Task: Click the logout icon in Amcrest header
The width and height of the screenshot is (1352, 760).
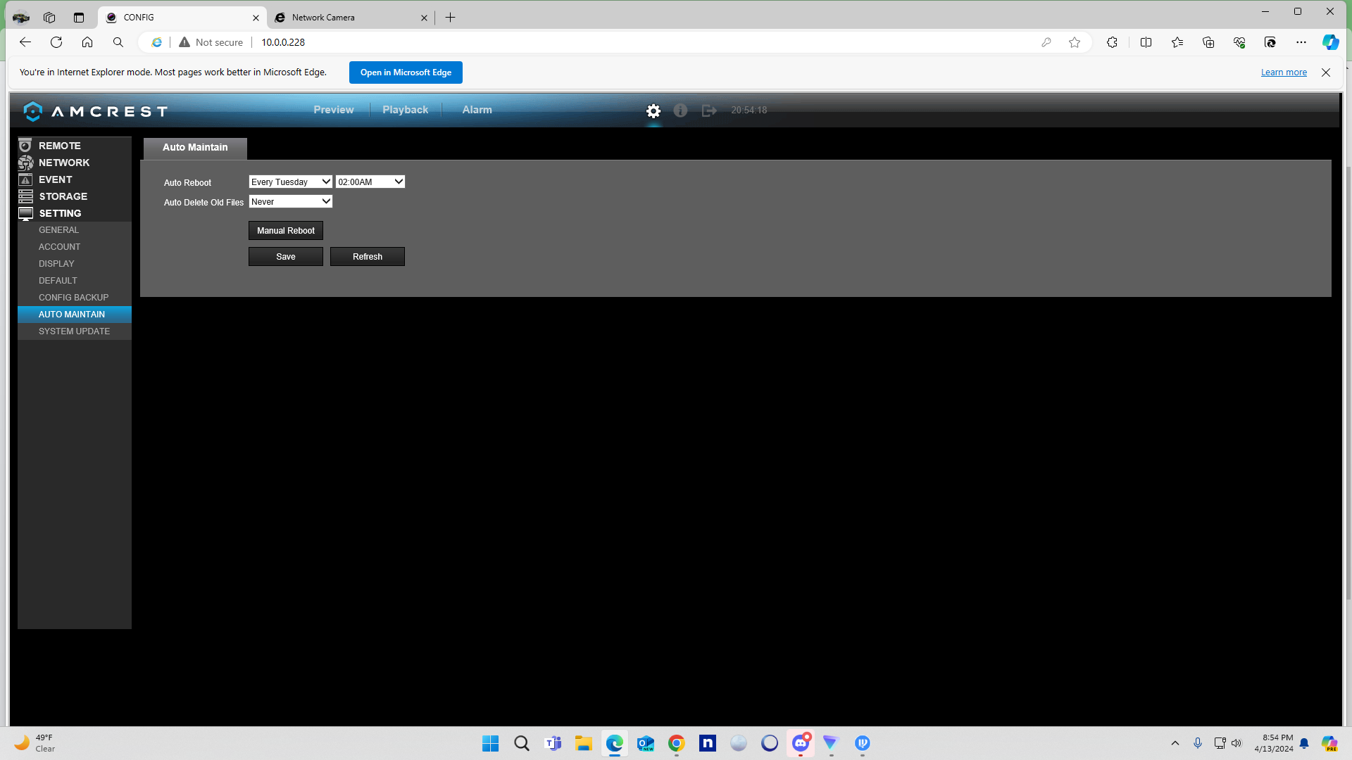Action: click(709, 110)
